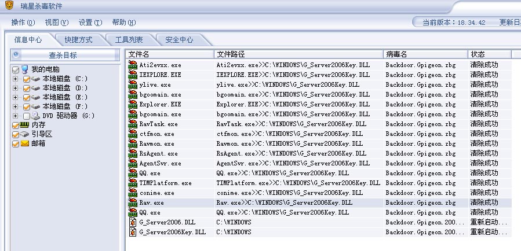
Task: Click virus icon beside AgentSvr.exe
Action: 133,163
